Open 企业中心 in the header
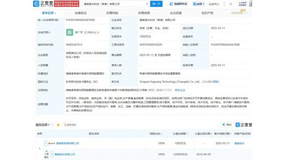 click(214, 4)
